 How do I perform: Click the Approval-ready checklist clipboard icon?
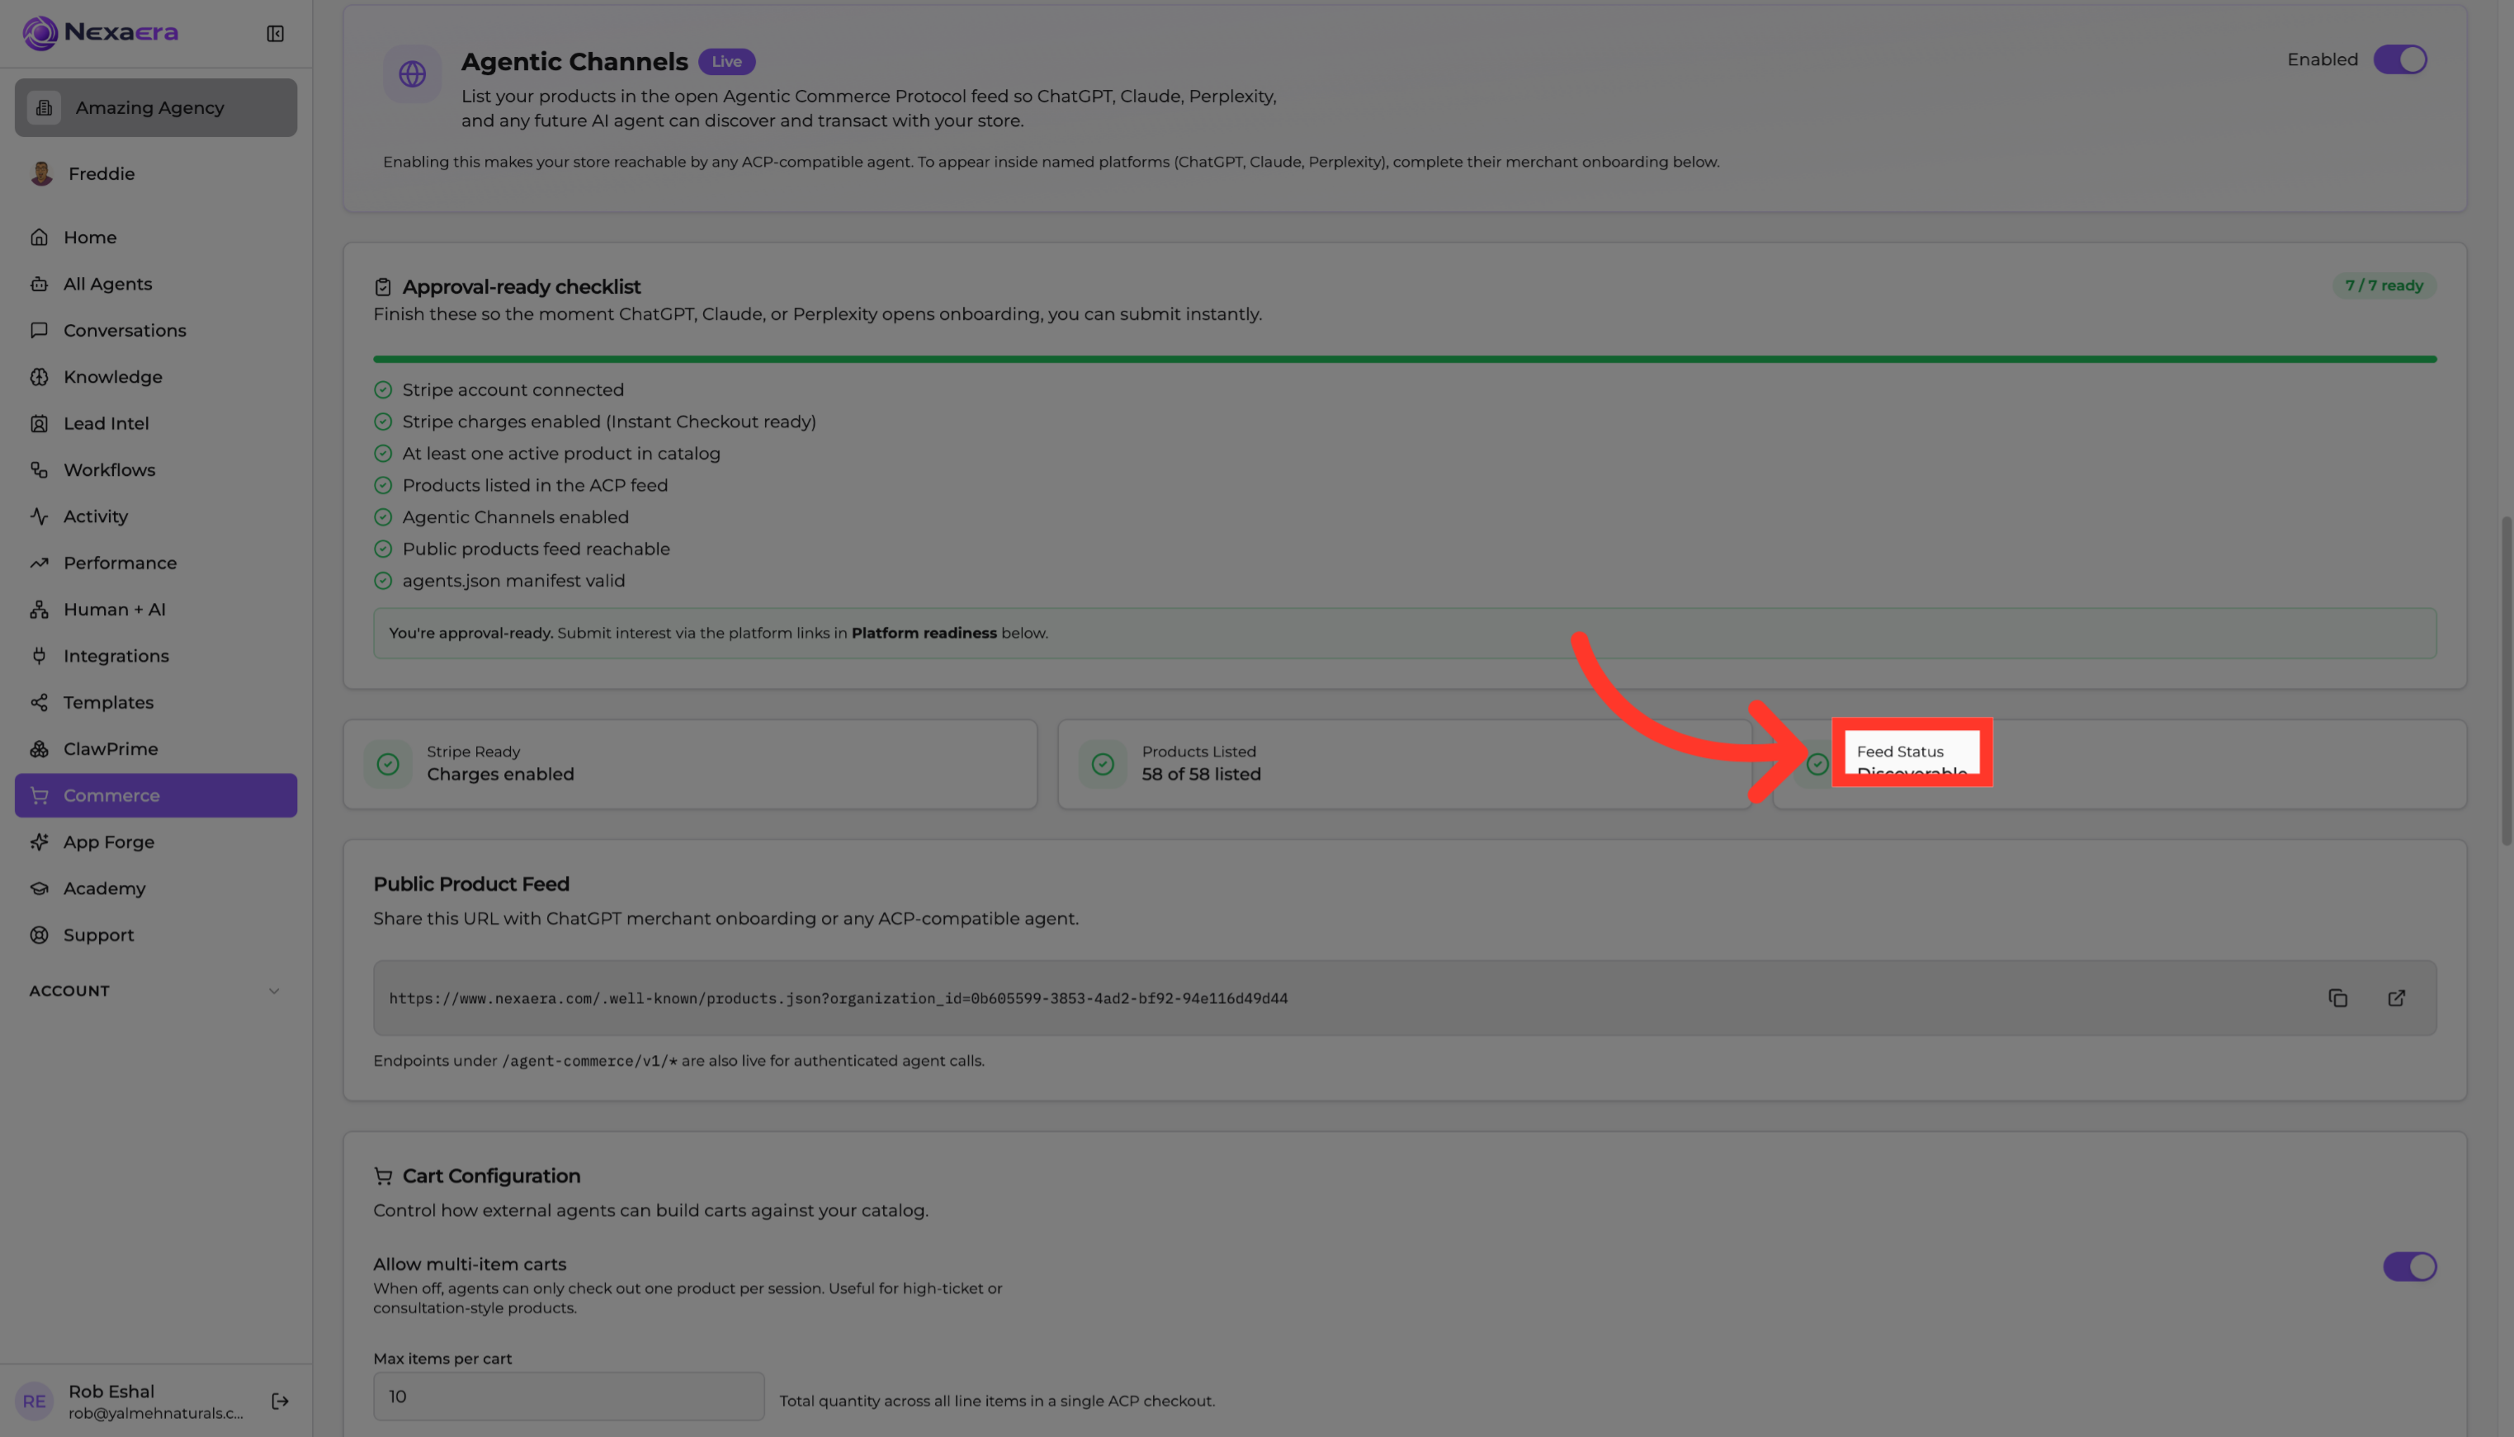point(383,287)
